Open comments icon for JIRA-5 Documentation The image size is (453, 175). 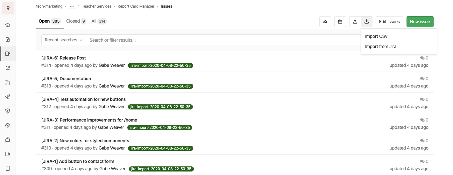pyautogui.click(x=422, y=79)
